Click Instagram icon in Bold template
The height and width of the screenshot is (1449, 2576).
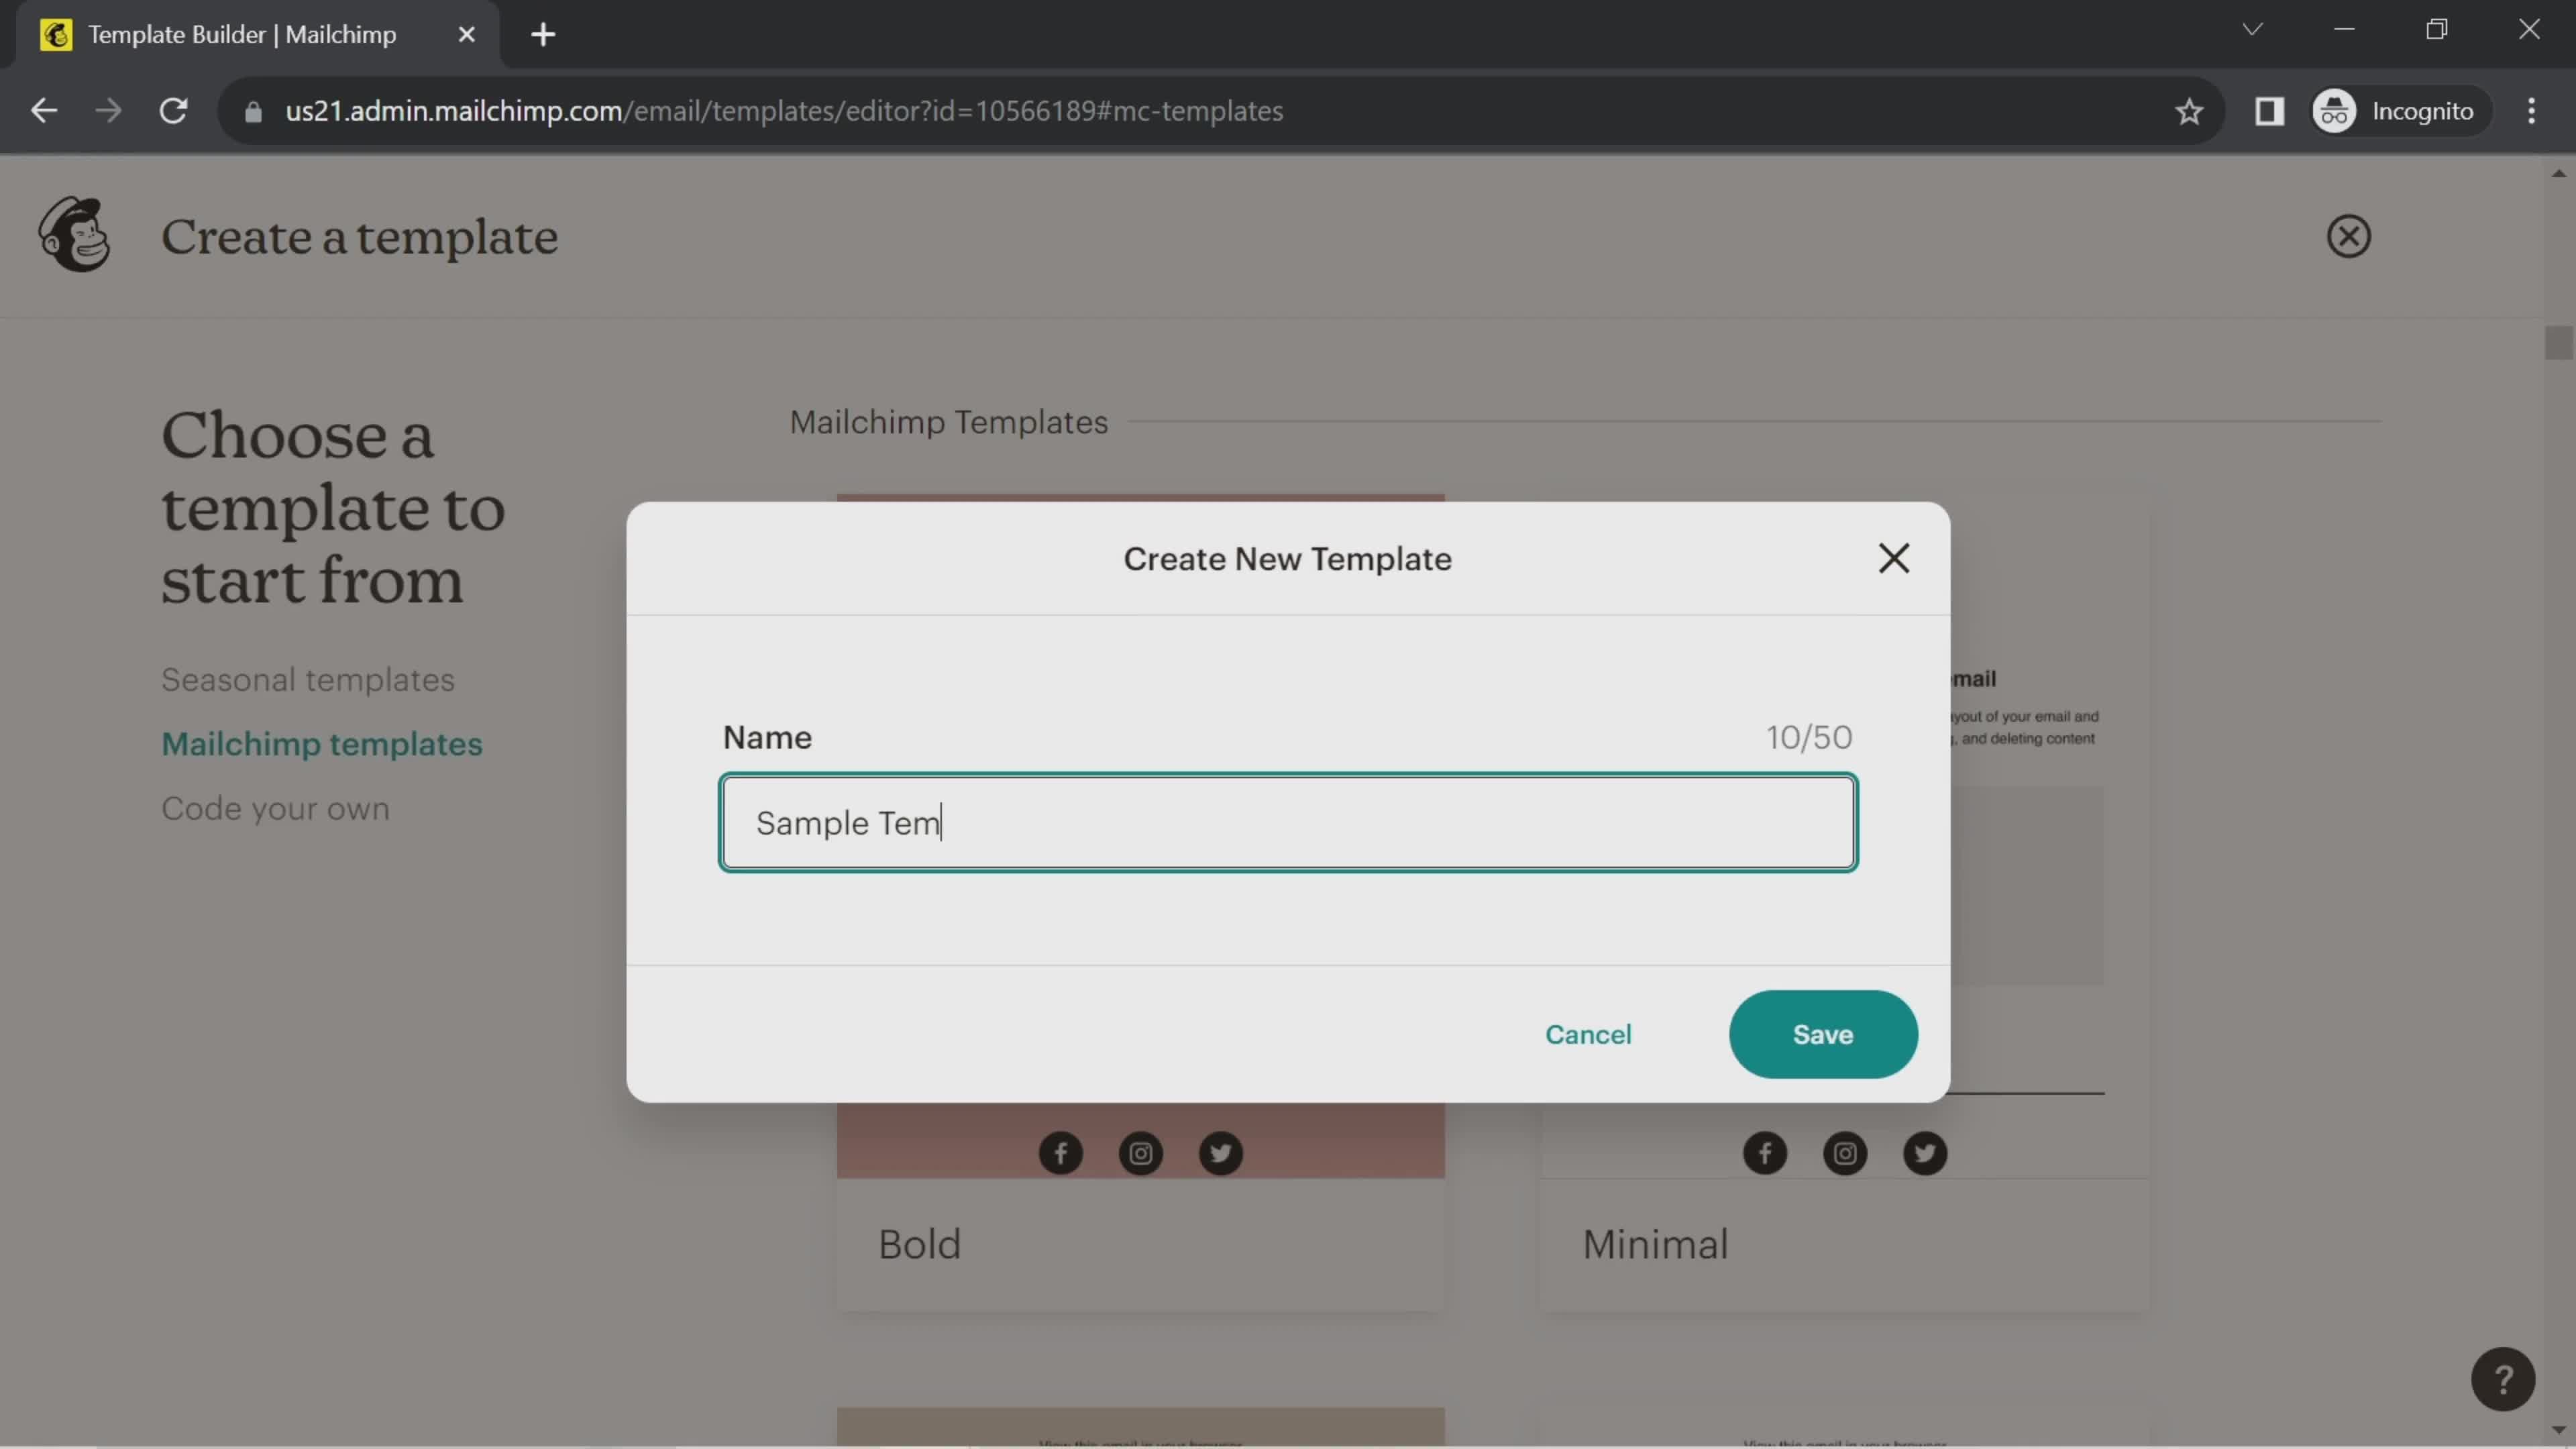point(1140,1153)
